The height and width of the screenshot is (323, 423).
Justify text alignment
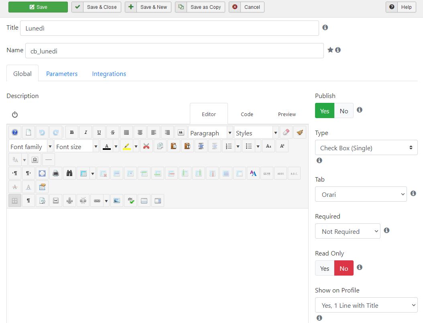coord(126,132)
